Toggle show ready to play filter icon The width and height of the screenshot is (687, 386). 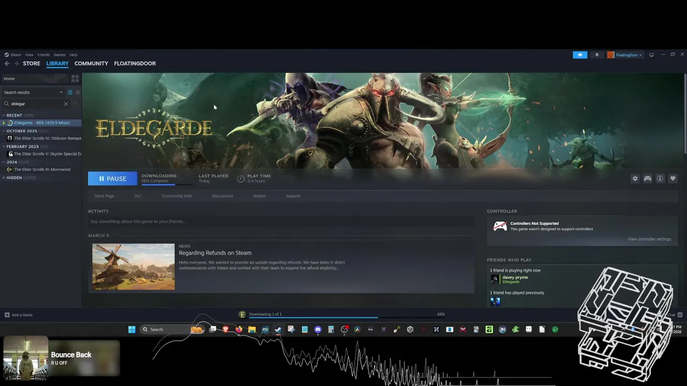coord(78,92)
